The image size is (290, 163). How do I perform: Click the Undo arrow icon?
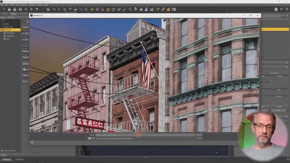click(37, 9)
